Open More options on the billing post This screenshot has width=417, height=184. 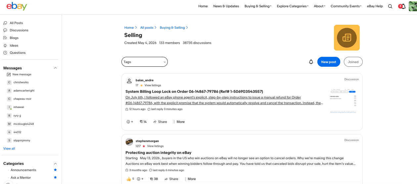tap(179, 122)
